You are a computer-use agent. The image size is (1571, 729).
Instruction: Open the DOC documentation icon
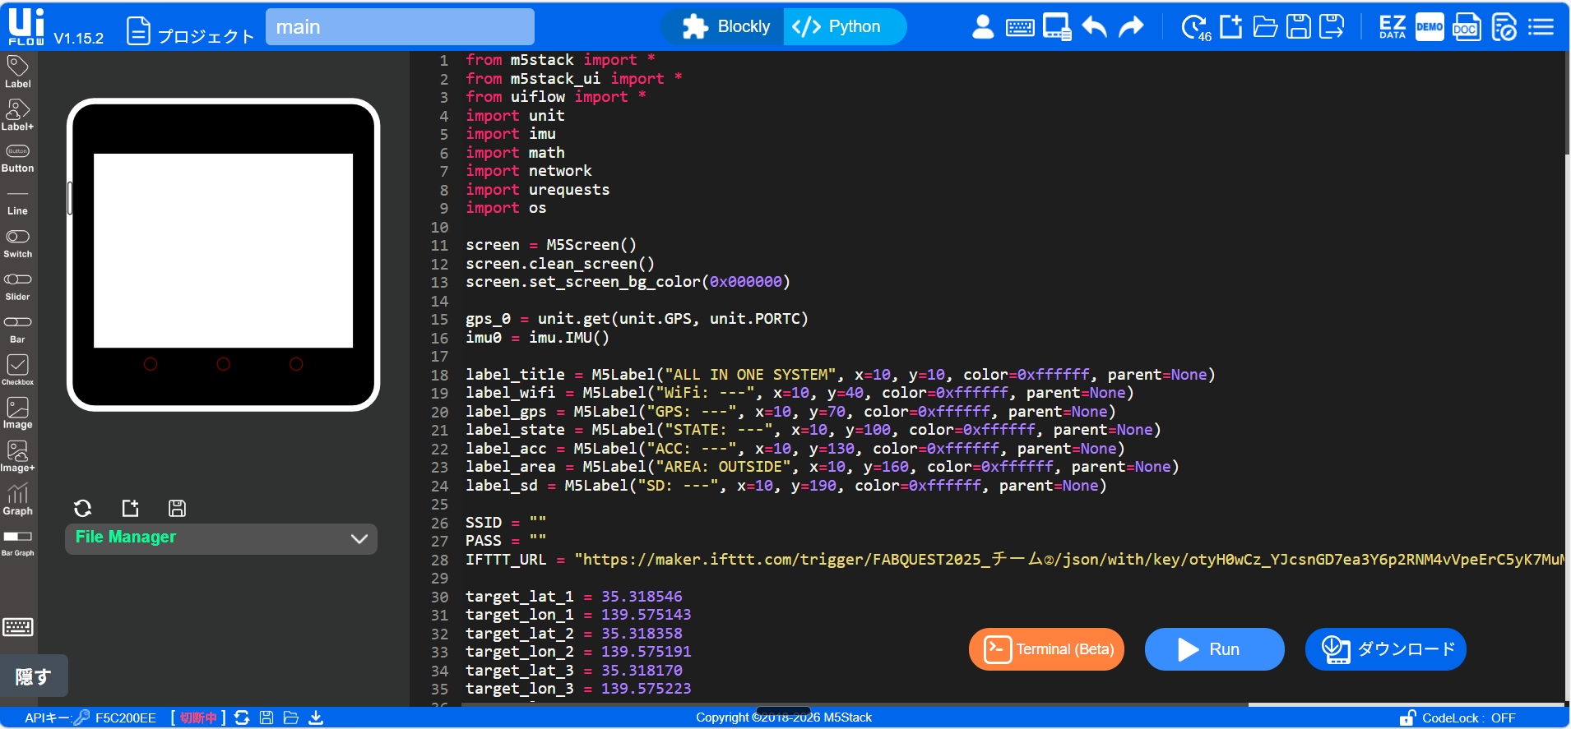[x=1466, y=27]
